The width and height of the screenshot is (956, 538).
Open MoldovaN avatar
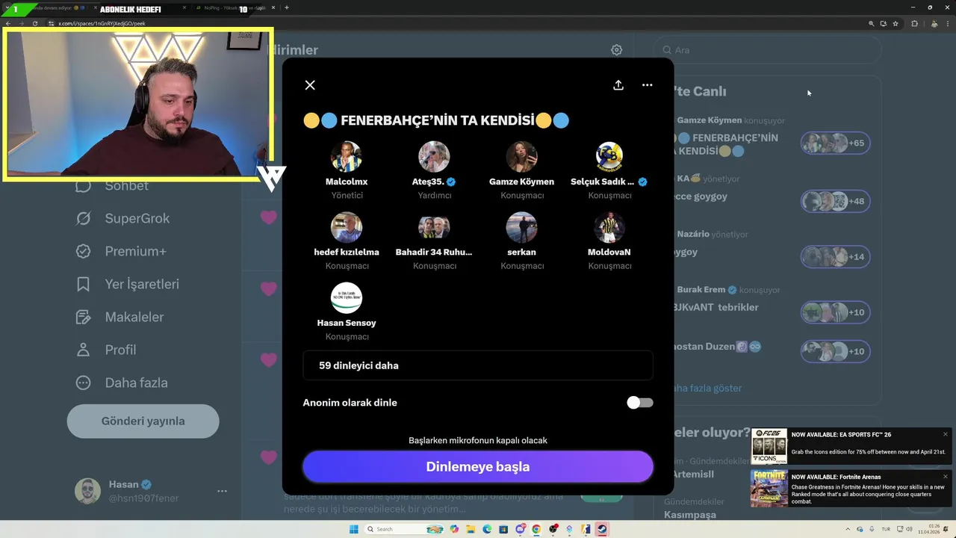pos(609,227)
